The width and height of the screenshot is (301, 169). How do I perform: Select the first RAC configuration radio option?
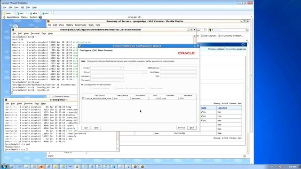tap(92, 89)
